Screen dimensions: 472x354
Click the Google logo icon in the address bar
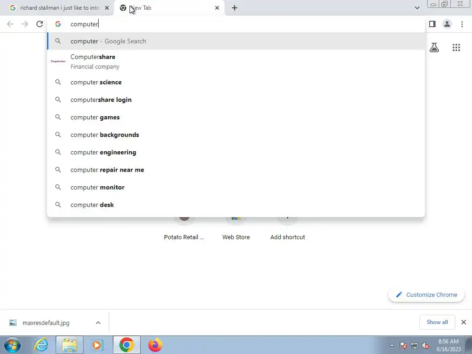pos(58,24)
